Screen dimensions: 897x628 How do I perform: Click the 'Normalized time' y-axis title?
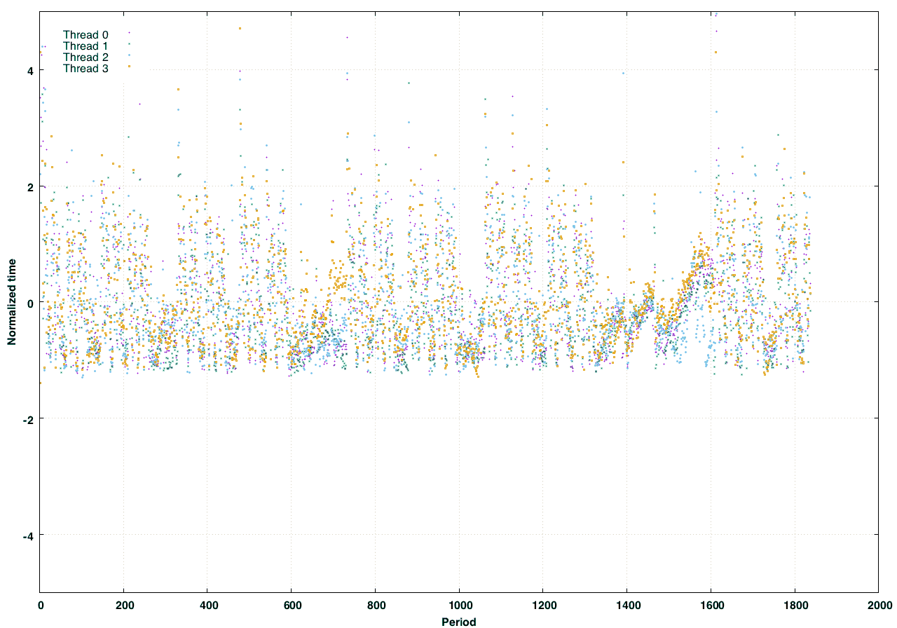tap(11, 302)
